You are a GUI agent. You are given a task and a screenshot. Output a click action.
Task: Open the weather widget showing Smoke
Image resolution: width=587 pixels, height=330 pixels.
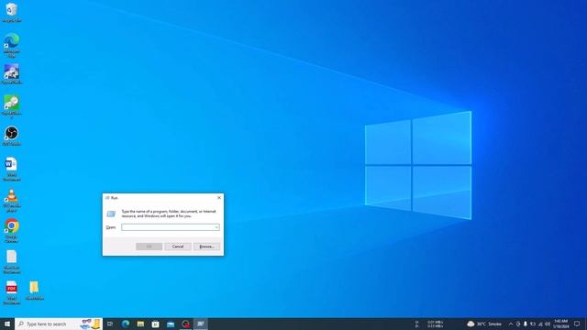[x=484, y=324]
